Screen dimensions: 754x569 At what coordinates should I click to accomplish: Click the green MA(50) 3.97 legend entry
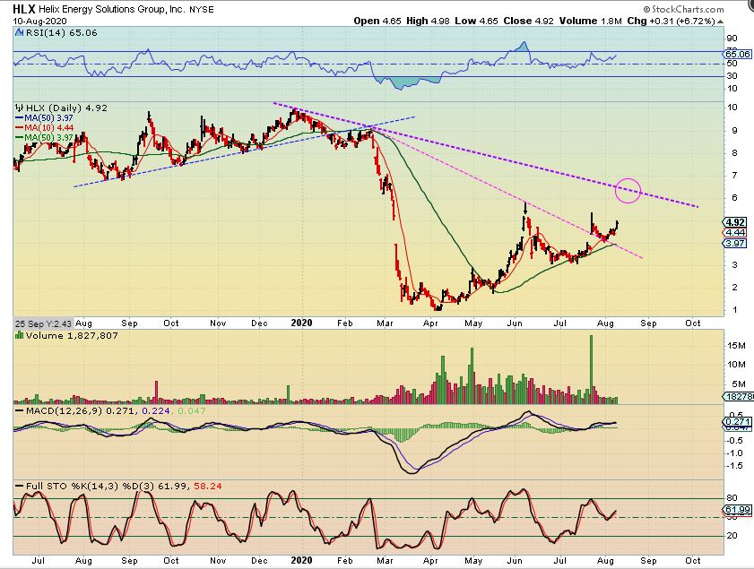[44, 137]
